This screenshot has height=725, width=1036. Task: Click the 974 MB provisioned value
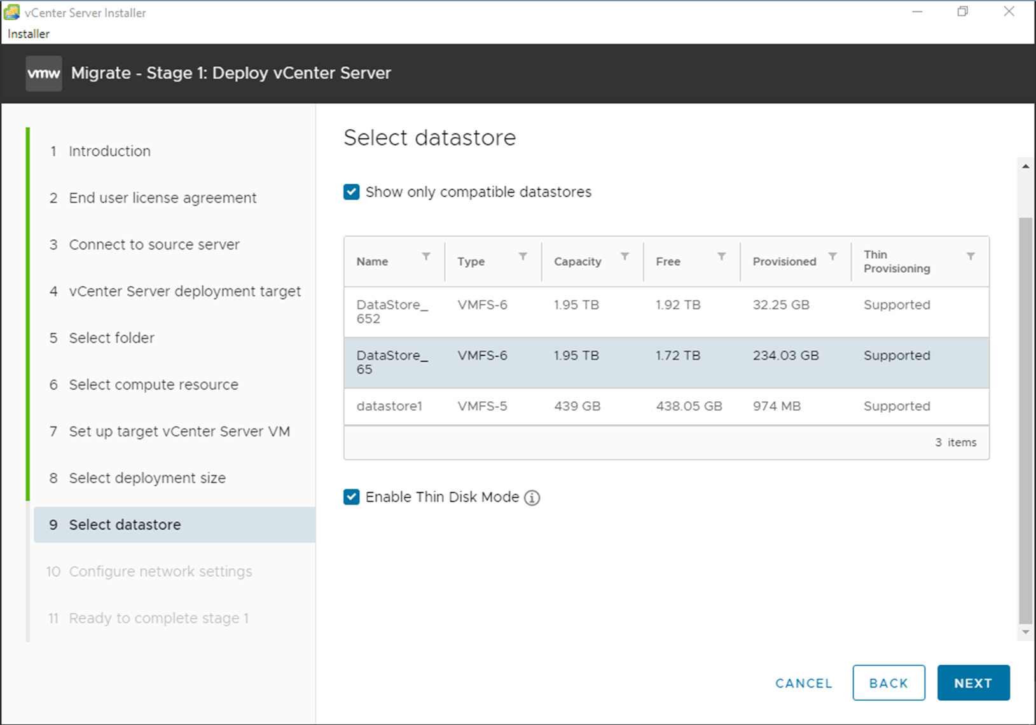(x=777, y=406)
